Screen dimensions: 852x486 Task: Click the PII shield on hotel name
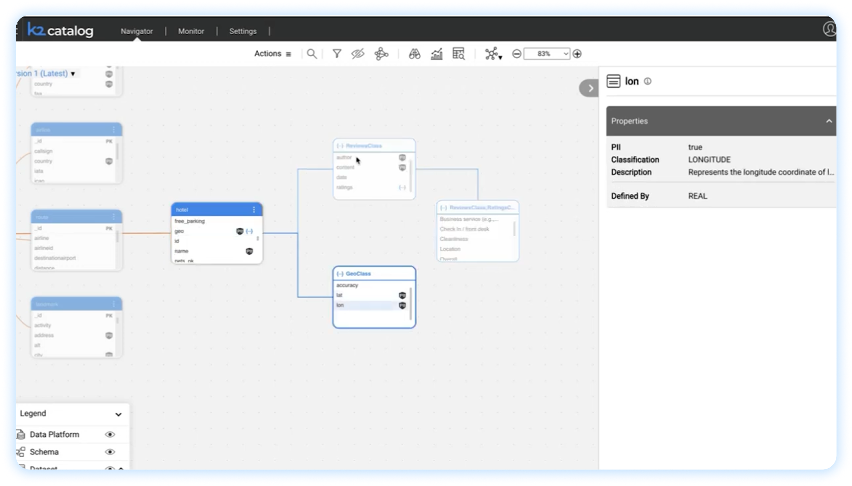[249, 251]
